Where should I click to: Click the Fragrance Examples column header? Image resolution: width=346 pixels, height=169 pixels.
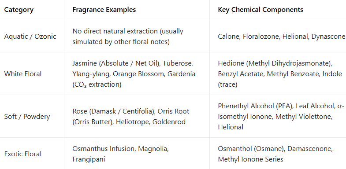104,10
